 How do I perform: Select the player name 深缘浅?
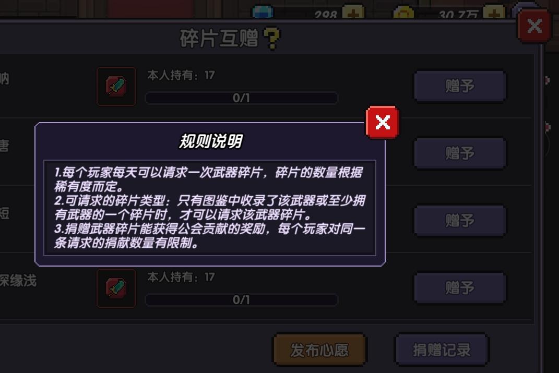pyautogui.click(x=18, y=280)
